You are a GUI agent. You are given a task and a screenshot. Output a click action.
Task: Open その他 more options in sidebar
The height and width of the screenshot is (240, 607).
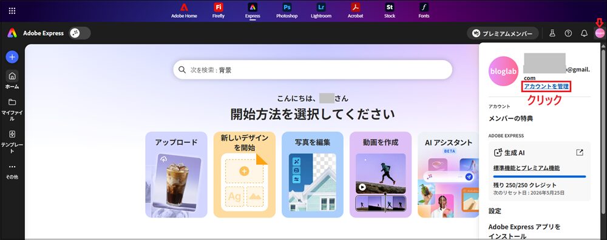tap(12, 171)
